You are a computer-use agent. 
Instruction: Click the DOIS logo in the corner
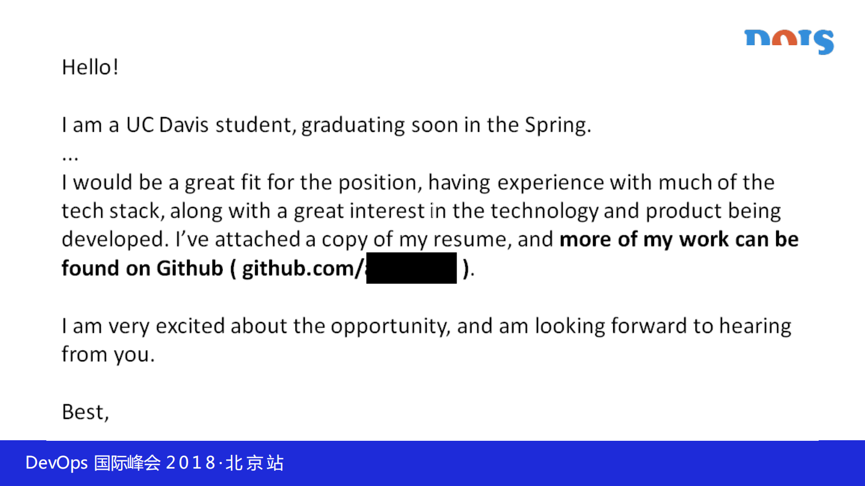click(x=789, y=41)
